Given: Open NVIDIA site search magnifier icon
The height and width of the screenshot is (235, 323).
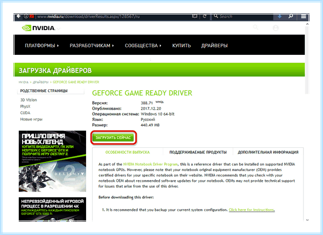Looking at the screenshot, I should coord(256,27).
